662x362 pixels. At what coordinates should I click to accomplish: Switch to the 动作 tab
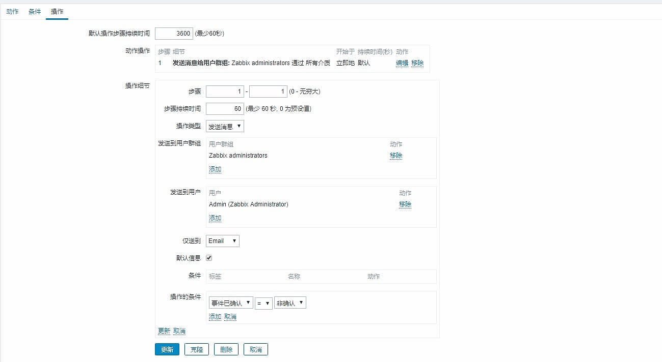tap(12, 11)
